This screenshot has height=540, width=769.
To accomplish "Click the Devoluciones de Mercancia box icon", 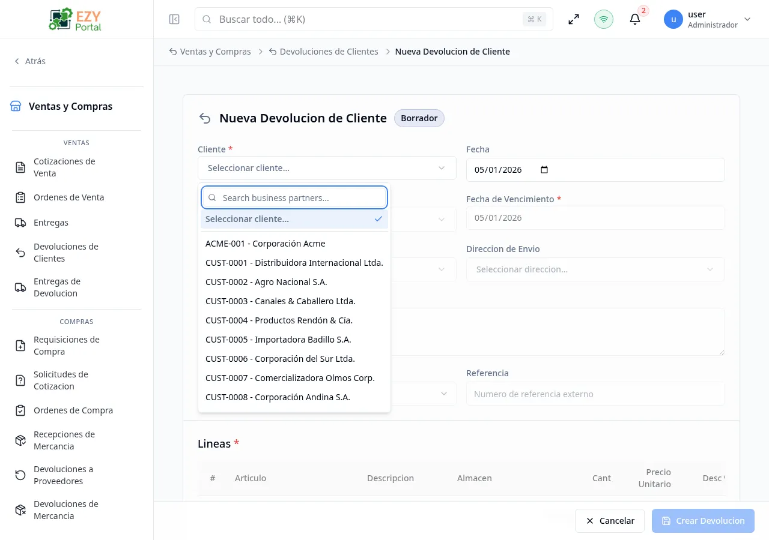I will tap(20, 510).
